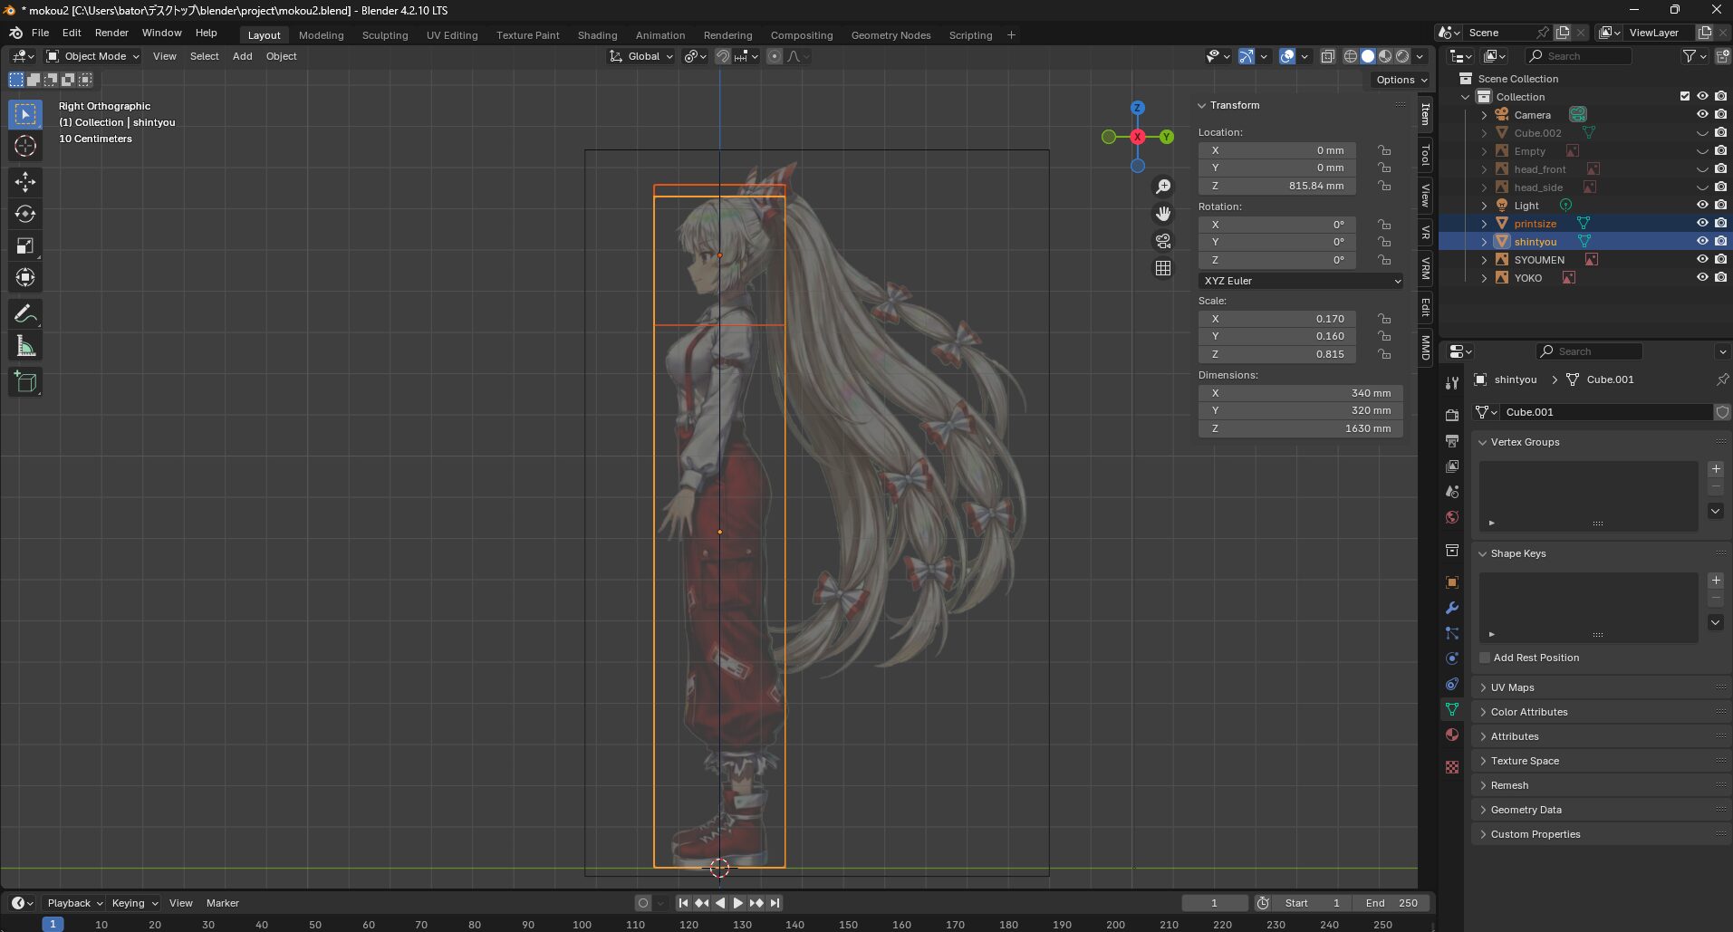Click the Options button in viewport header

[x=1401, y=80]
